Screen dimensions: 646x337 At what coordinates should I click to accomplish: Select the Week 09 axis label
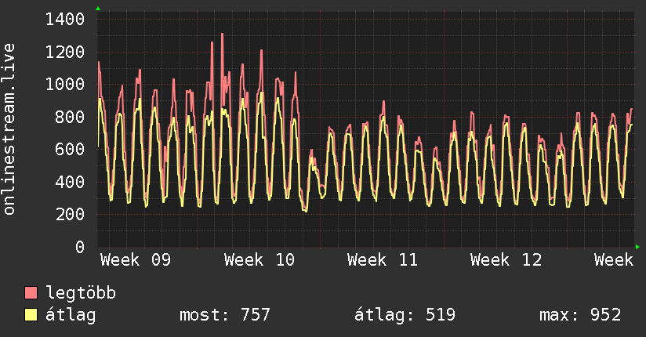click(x=136, y=260)
